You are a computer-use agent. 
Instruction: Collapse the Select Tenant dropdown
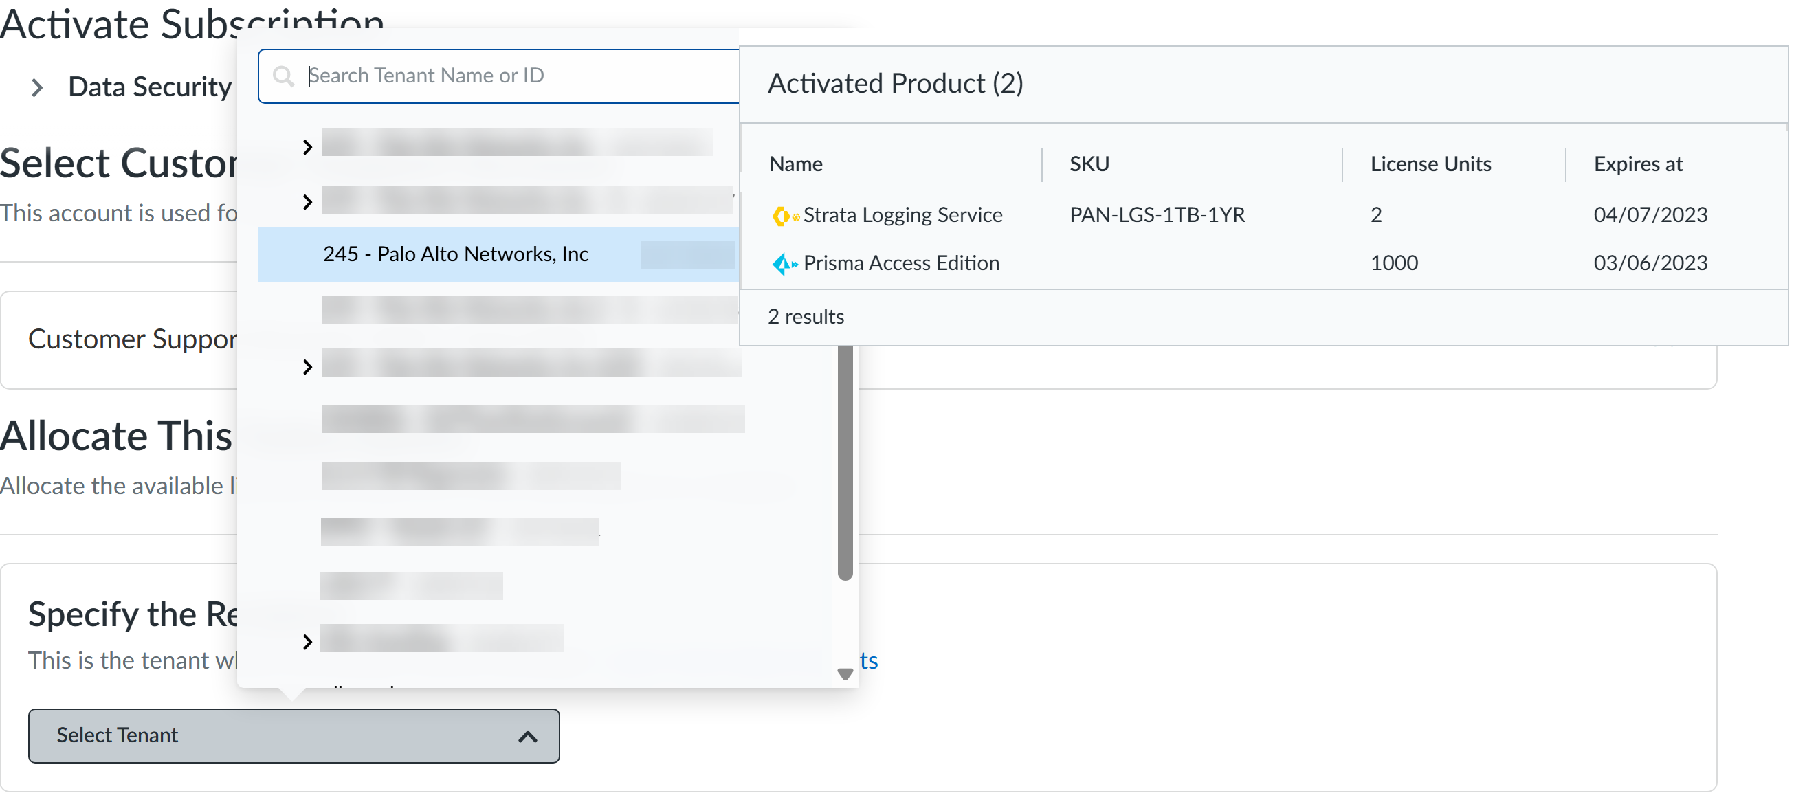click(294, 736)
